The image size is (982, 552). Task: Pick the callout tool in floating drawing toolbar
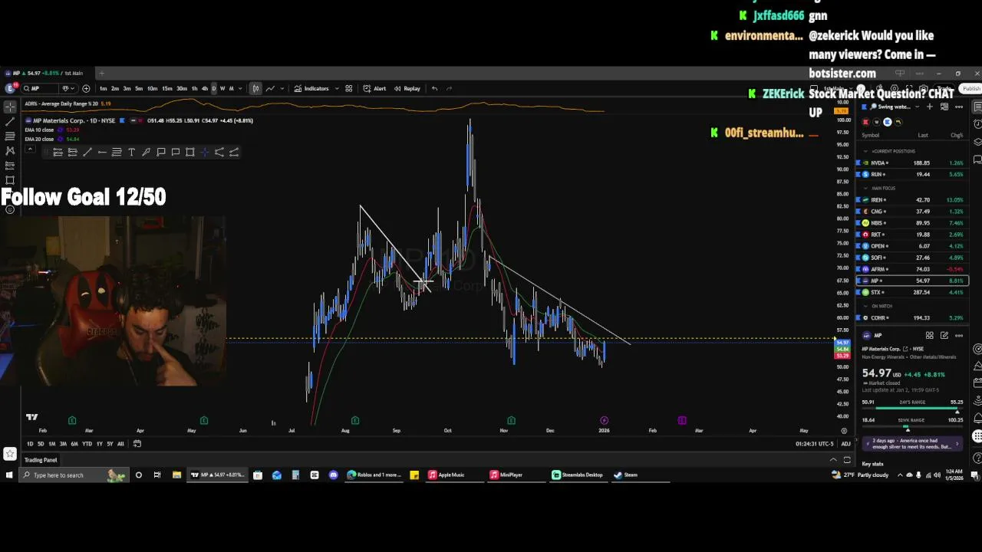click(161, 152)
